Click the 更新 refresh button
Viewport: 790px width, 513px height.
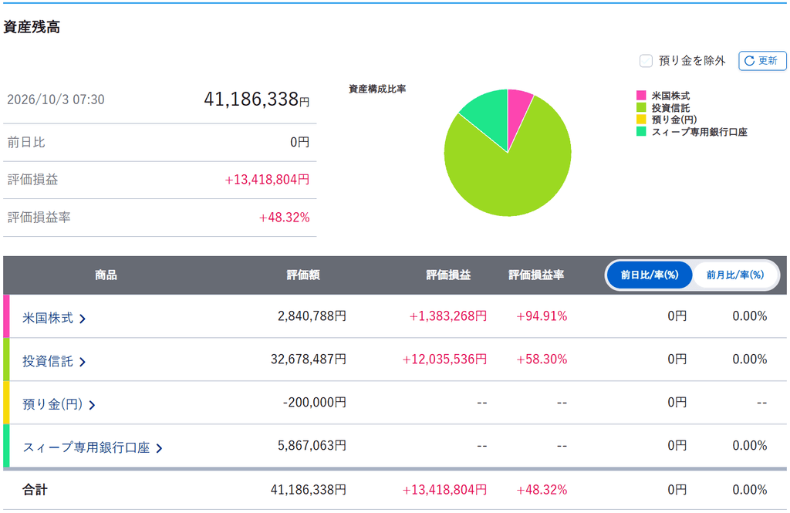point(761,61)
